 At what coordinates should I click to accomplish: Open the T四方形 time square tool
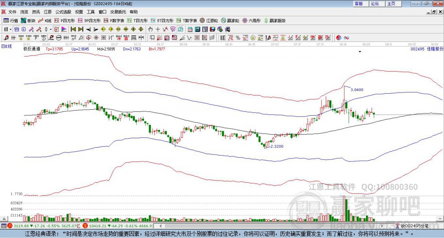137,21
